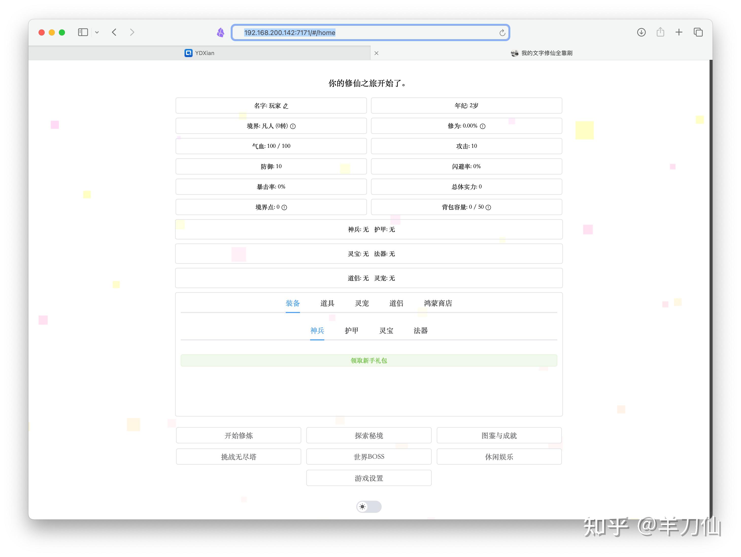Click info icon beside 境界 凡人

click(x=293, y=126)
